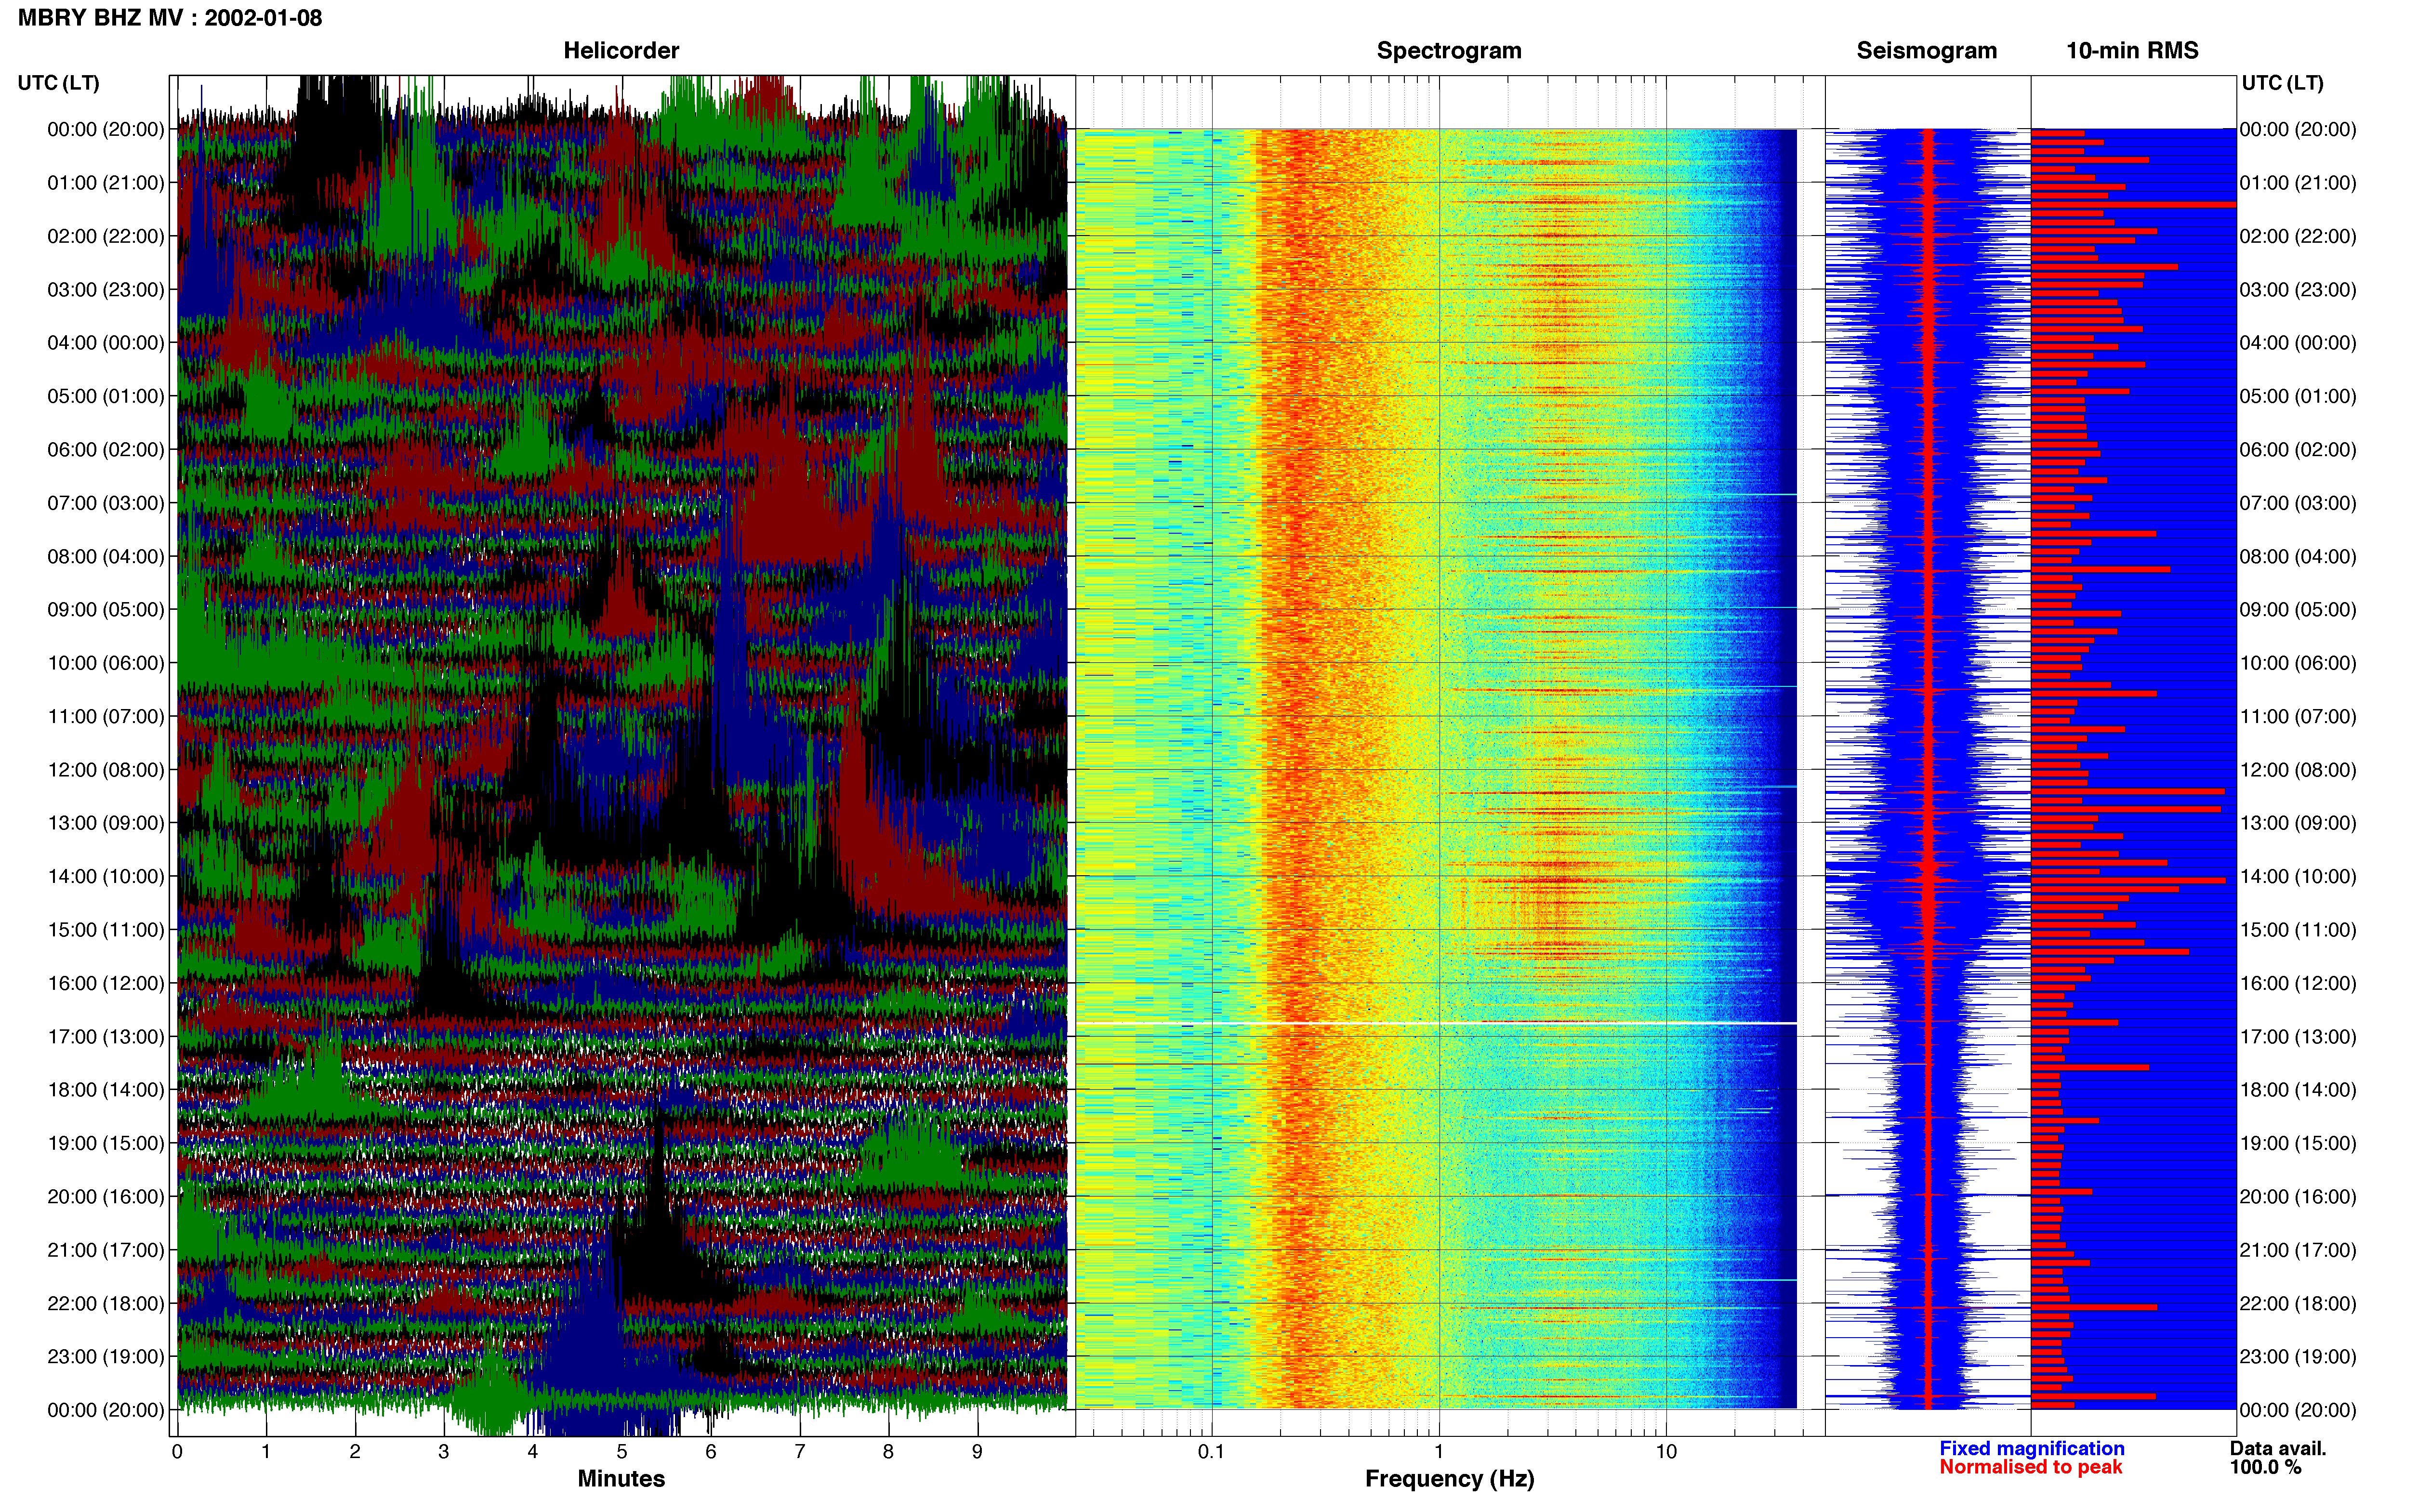Click the 21:00 (17:00) label beside the Helicorder
Image resolution: width=2418 pixels, height=1512 pixels.
[x=106, y=1250]
